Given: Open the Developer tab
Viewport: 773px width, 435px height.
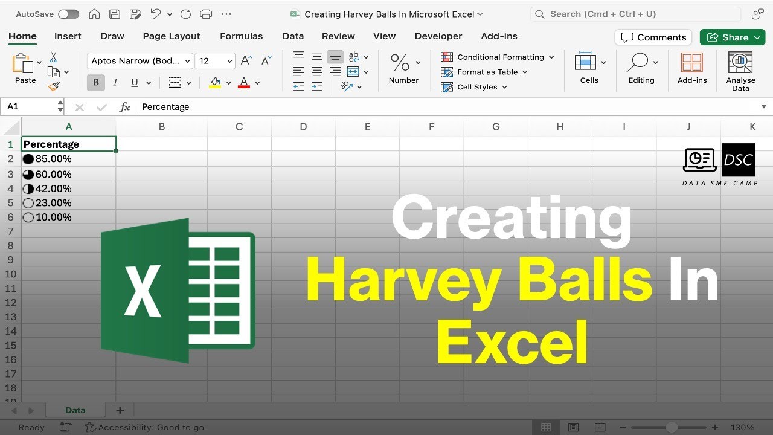Looking at the screenshot, I should [x=438, y=36].
